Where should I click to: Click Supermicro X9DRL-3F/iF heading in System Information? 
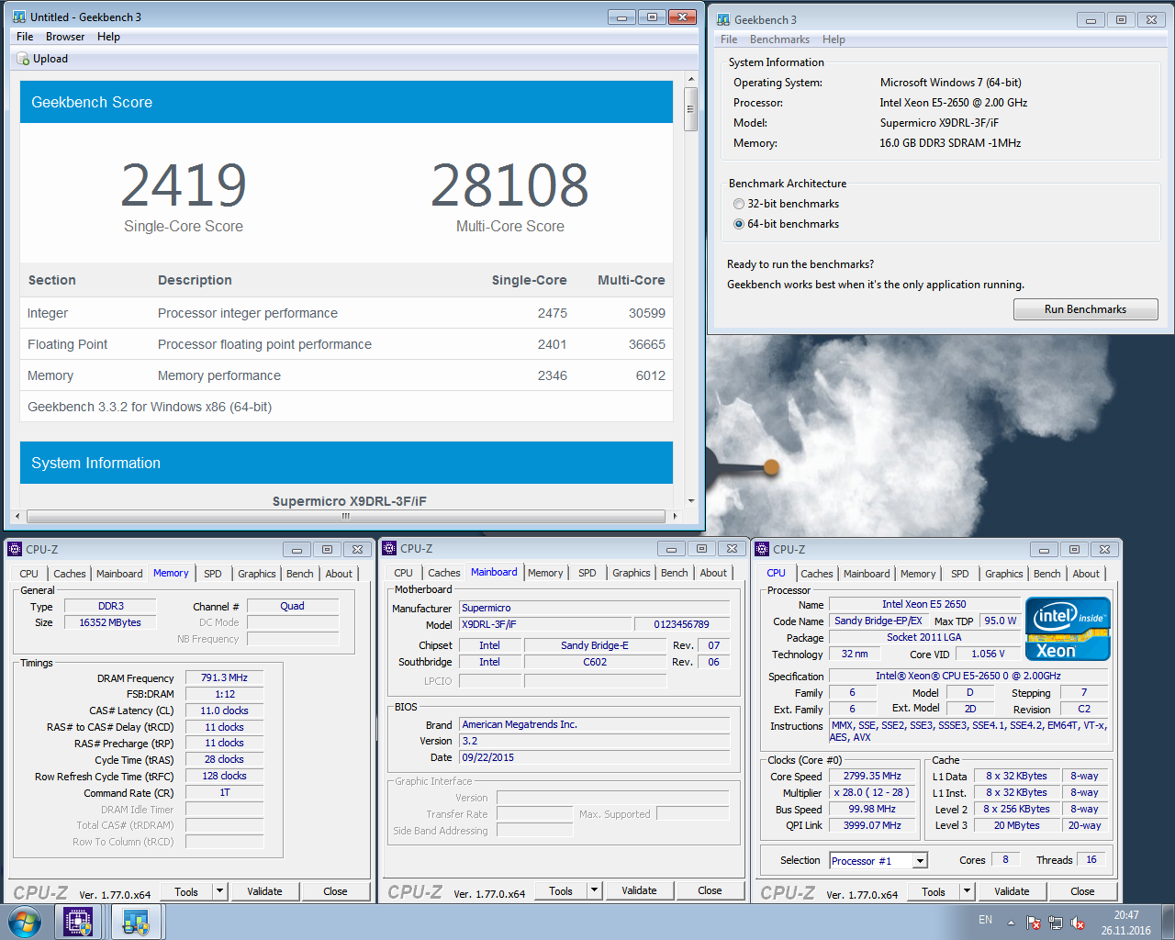pyautogui.click(x=350, y=501)
